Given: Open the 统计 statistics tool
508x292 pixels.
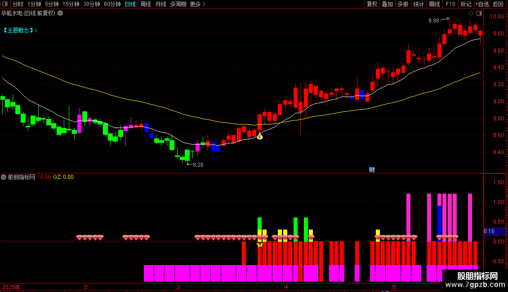Looking at the screenshot, I should tap(419, 4).
